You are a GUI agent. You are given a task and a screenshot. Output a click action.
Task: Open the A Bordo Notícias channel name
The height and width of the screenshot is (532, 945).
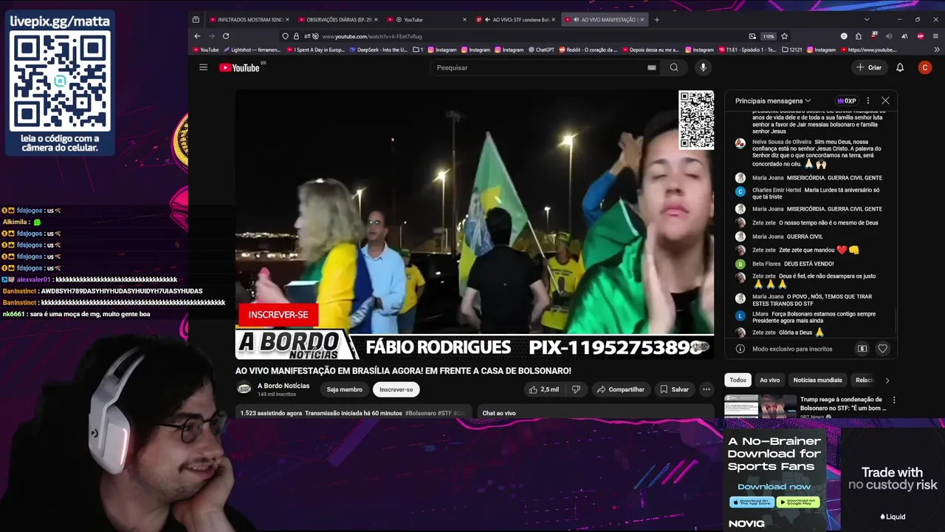click(x=283, y=386)
